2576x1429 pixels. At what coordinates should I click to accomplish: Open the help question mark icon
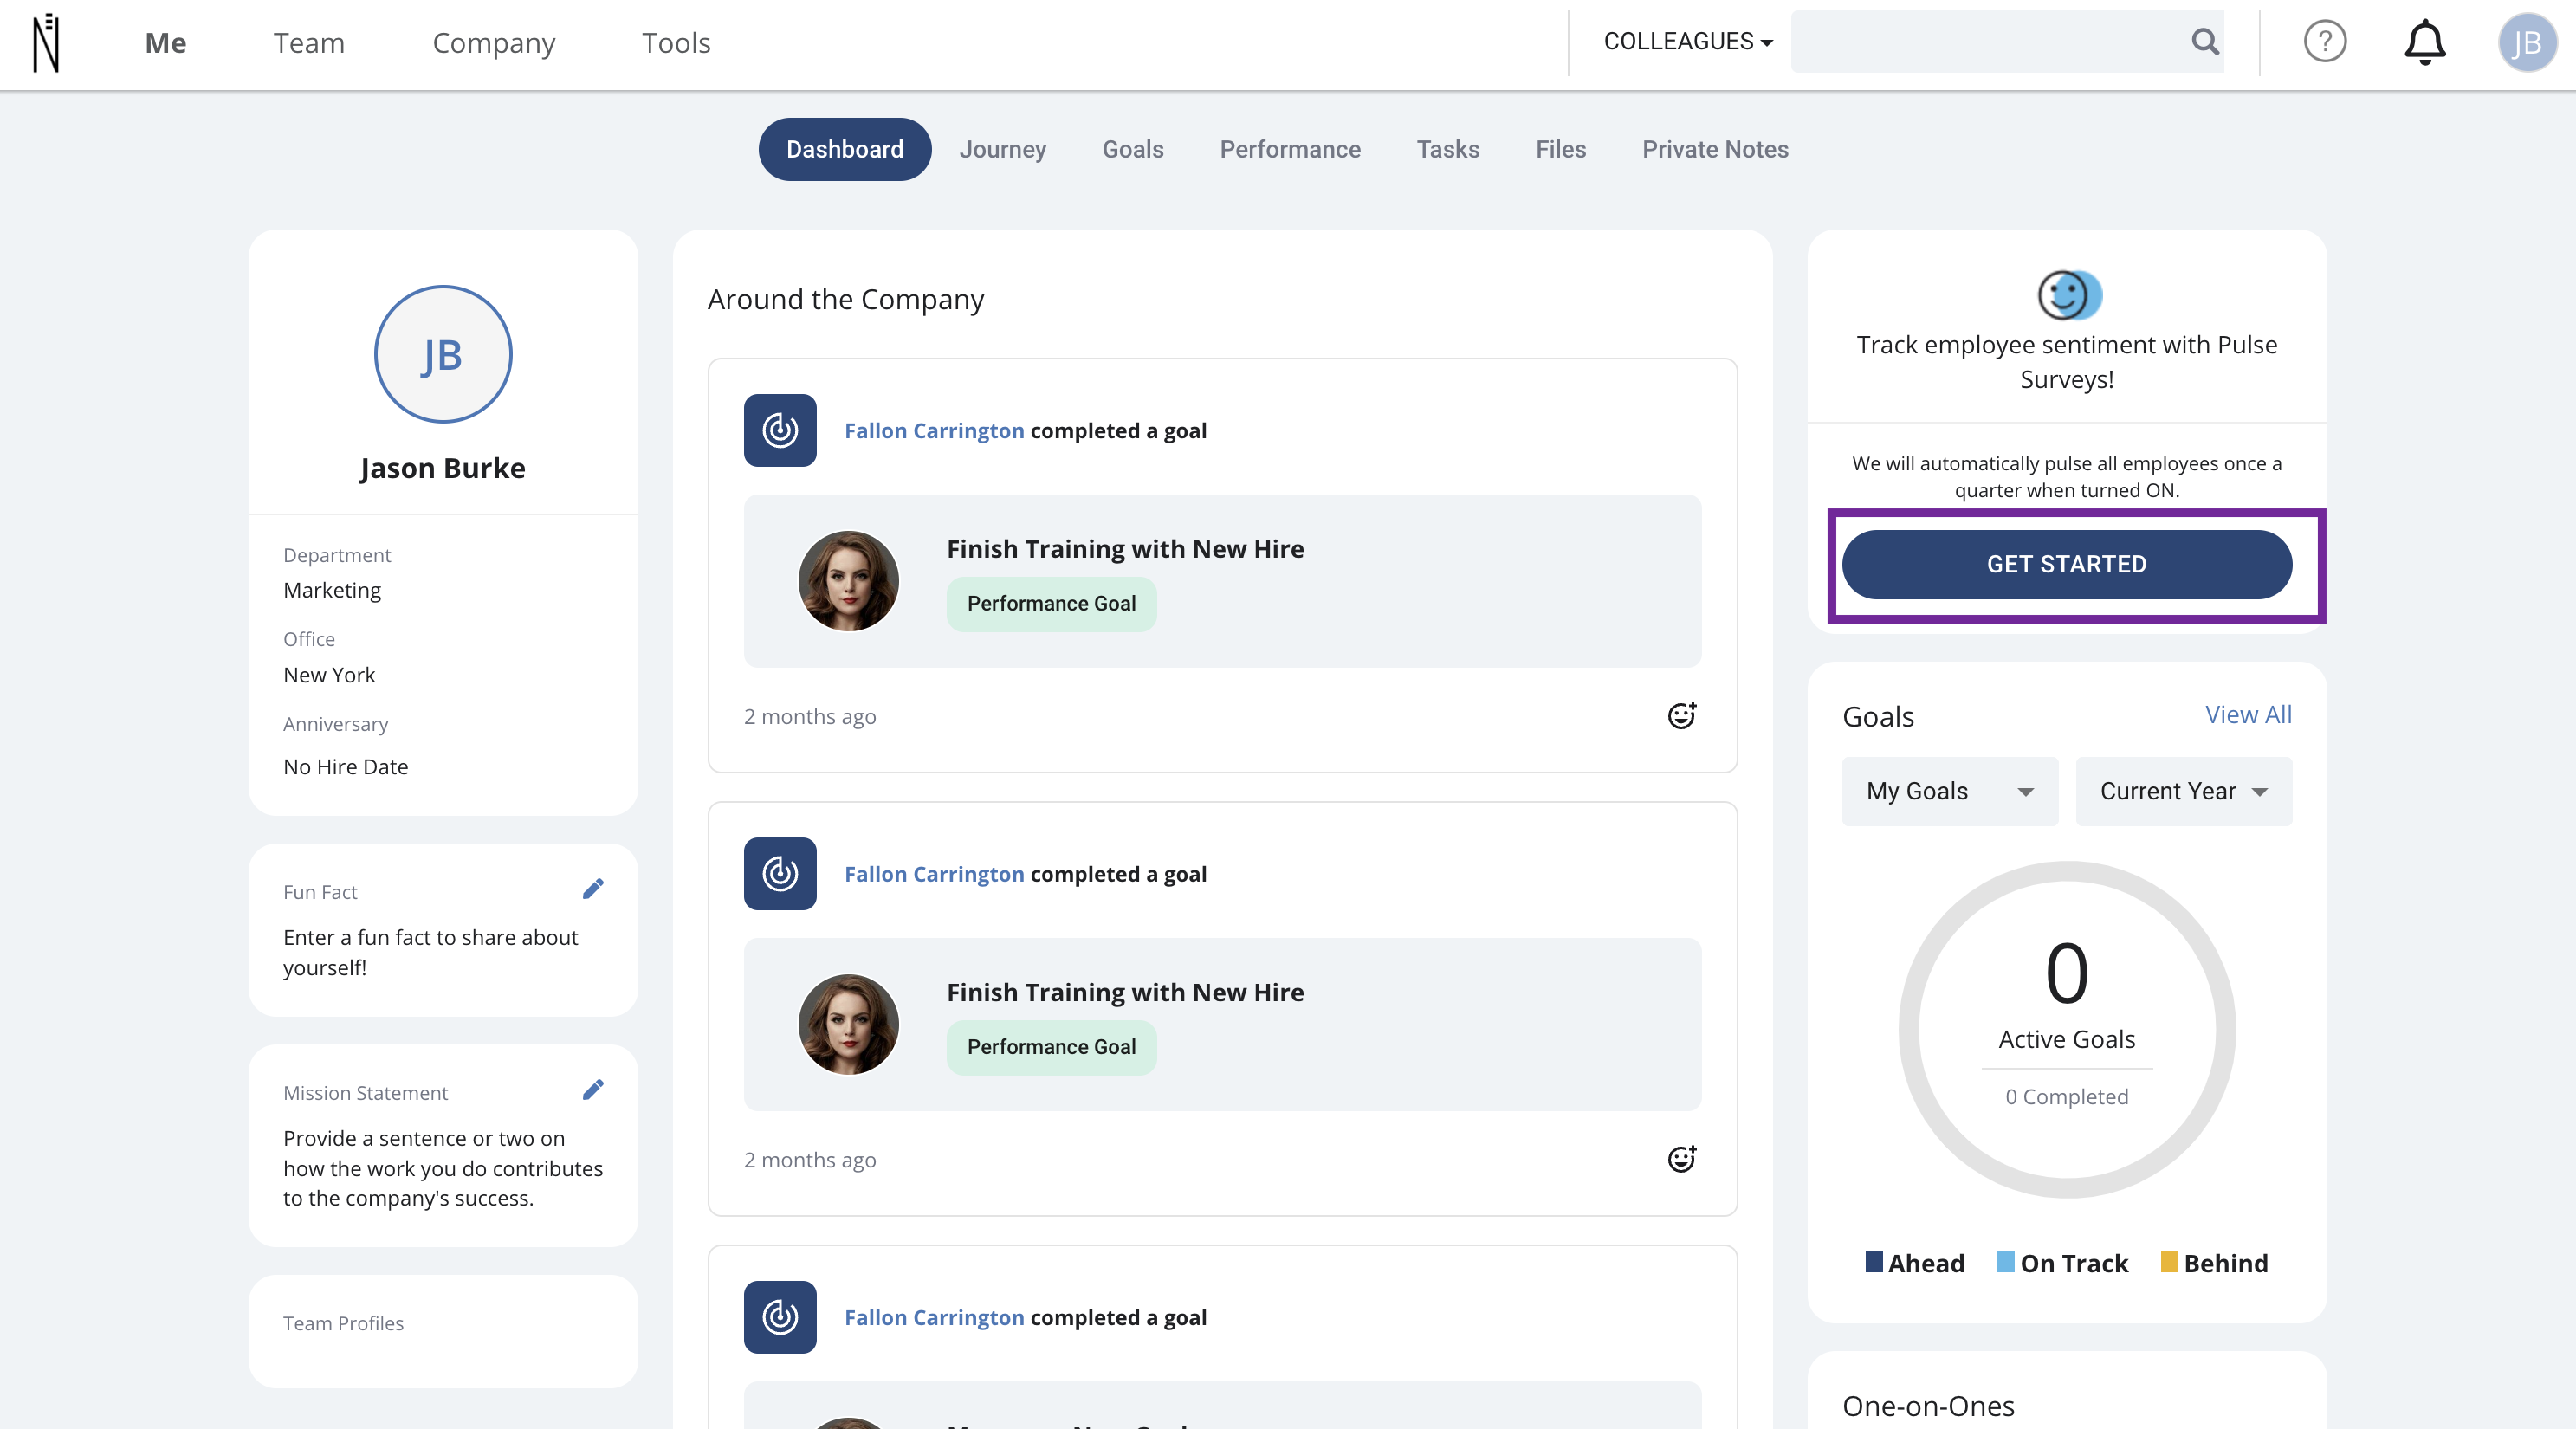pos(2325,42)
